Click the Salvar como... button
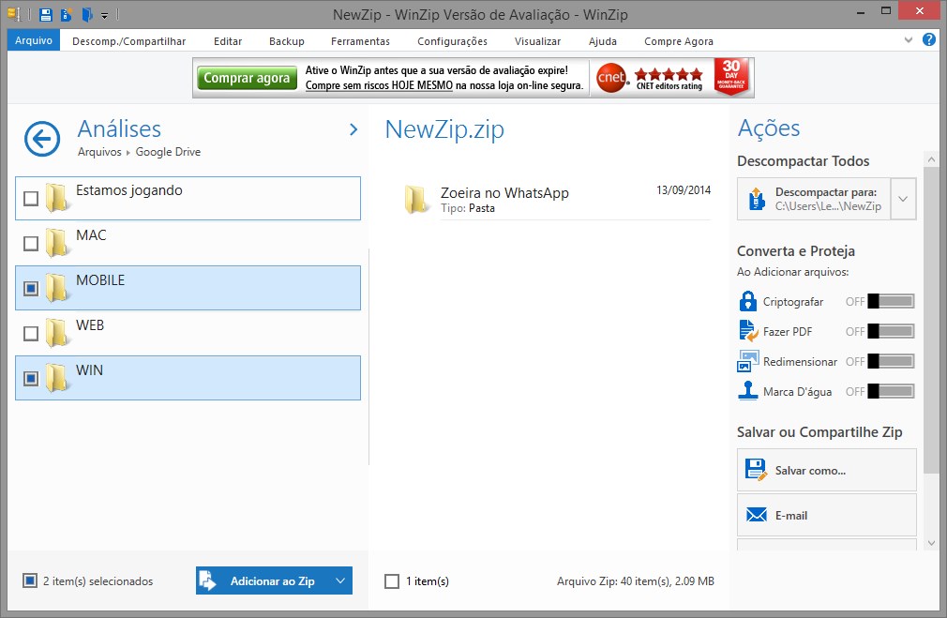The width and height of the screenshot is (947, 618). pos(826,470)
